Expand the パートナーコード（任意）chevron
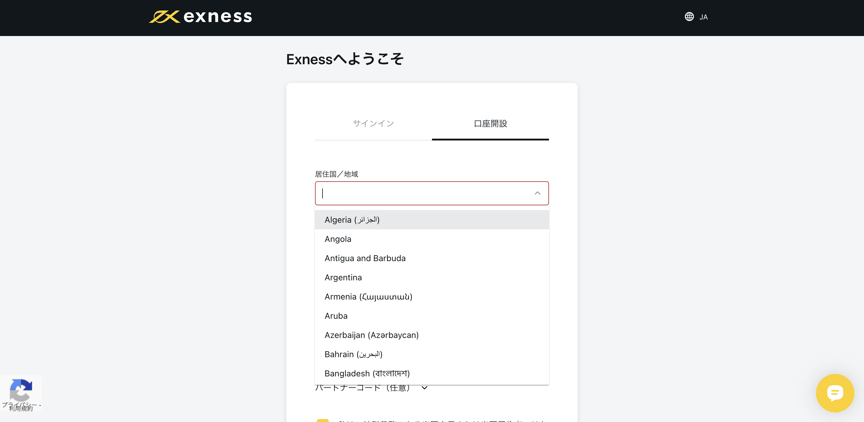Viewport: 864px width, 422px height. [x=424, y=388]
